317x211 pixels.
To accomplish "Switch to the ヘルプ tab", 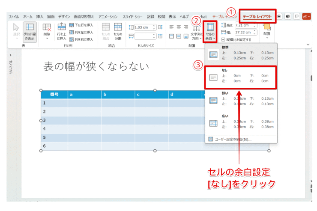I will click(x=184, y=17).
